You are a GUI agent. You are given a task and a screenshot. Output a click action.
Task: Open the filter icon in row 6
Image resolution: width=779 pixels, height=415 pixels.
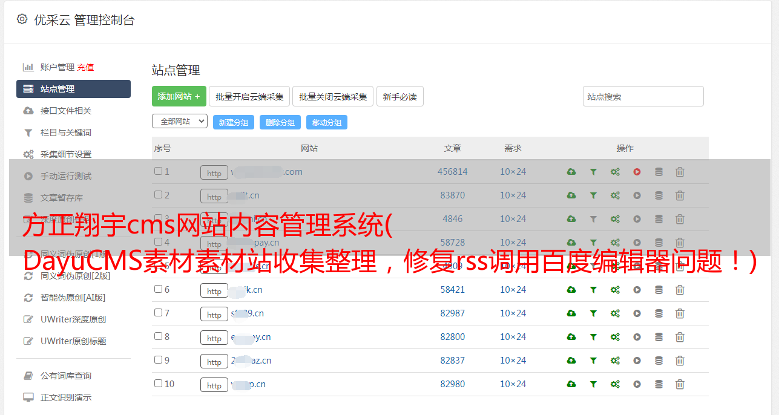coord(593,290)
